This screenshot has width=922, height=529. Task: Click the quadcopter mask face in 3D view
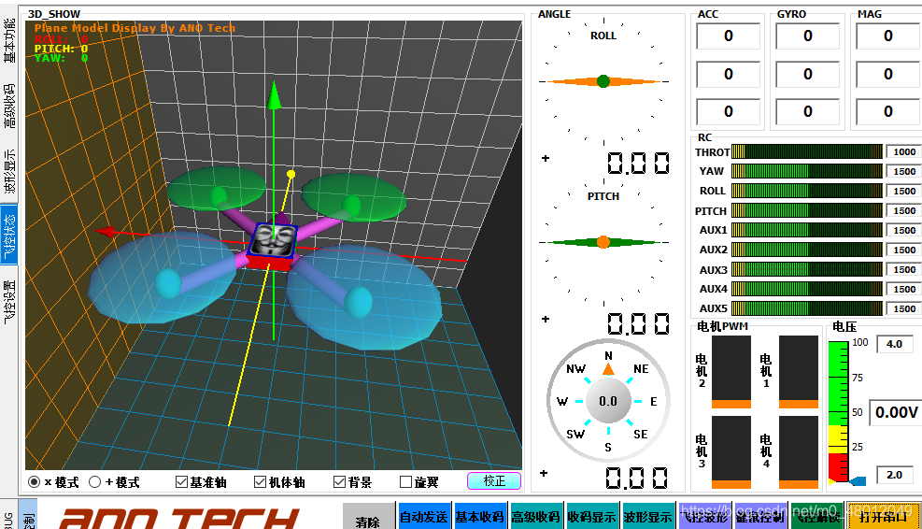pyautogui.click(x=274, y=239)
